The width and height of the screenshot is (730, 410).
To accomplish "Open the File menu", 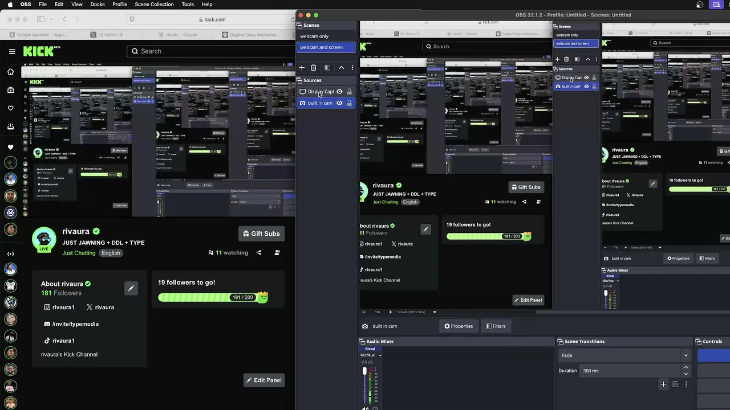I will pos(43,5).
